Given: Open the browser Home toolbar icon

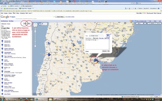Looking at the screenshot, I should click(x=126, y=8).
